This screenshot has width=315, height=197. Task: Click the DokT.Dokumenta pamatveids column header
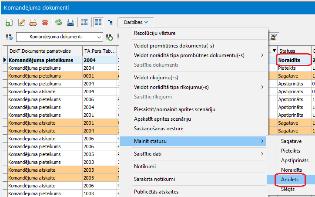tap(45, 51)
